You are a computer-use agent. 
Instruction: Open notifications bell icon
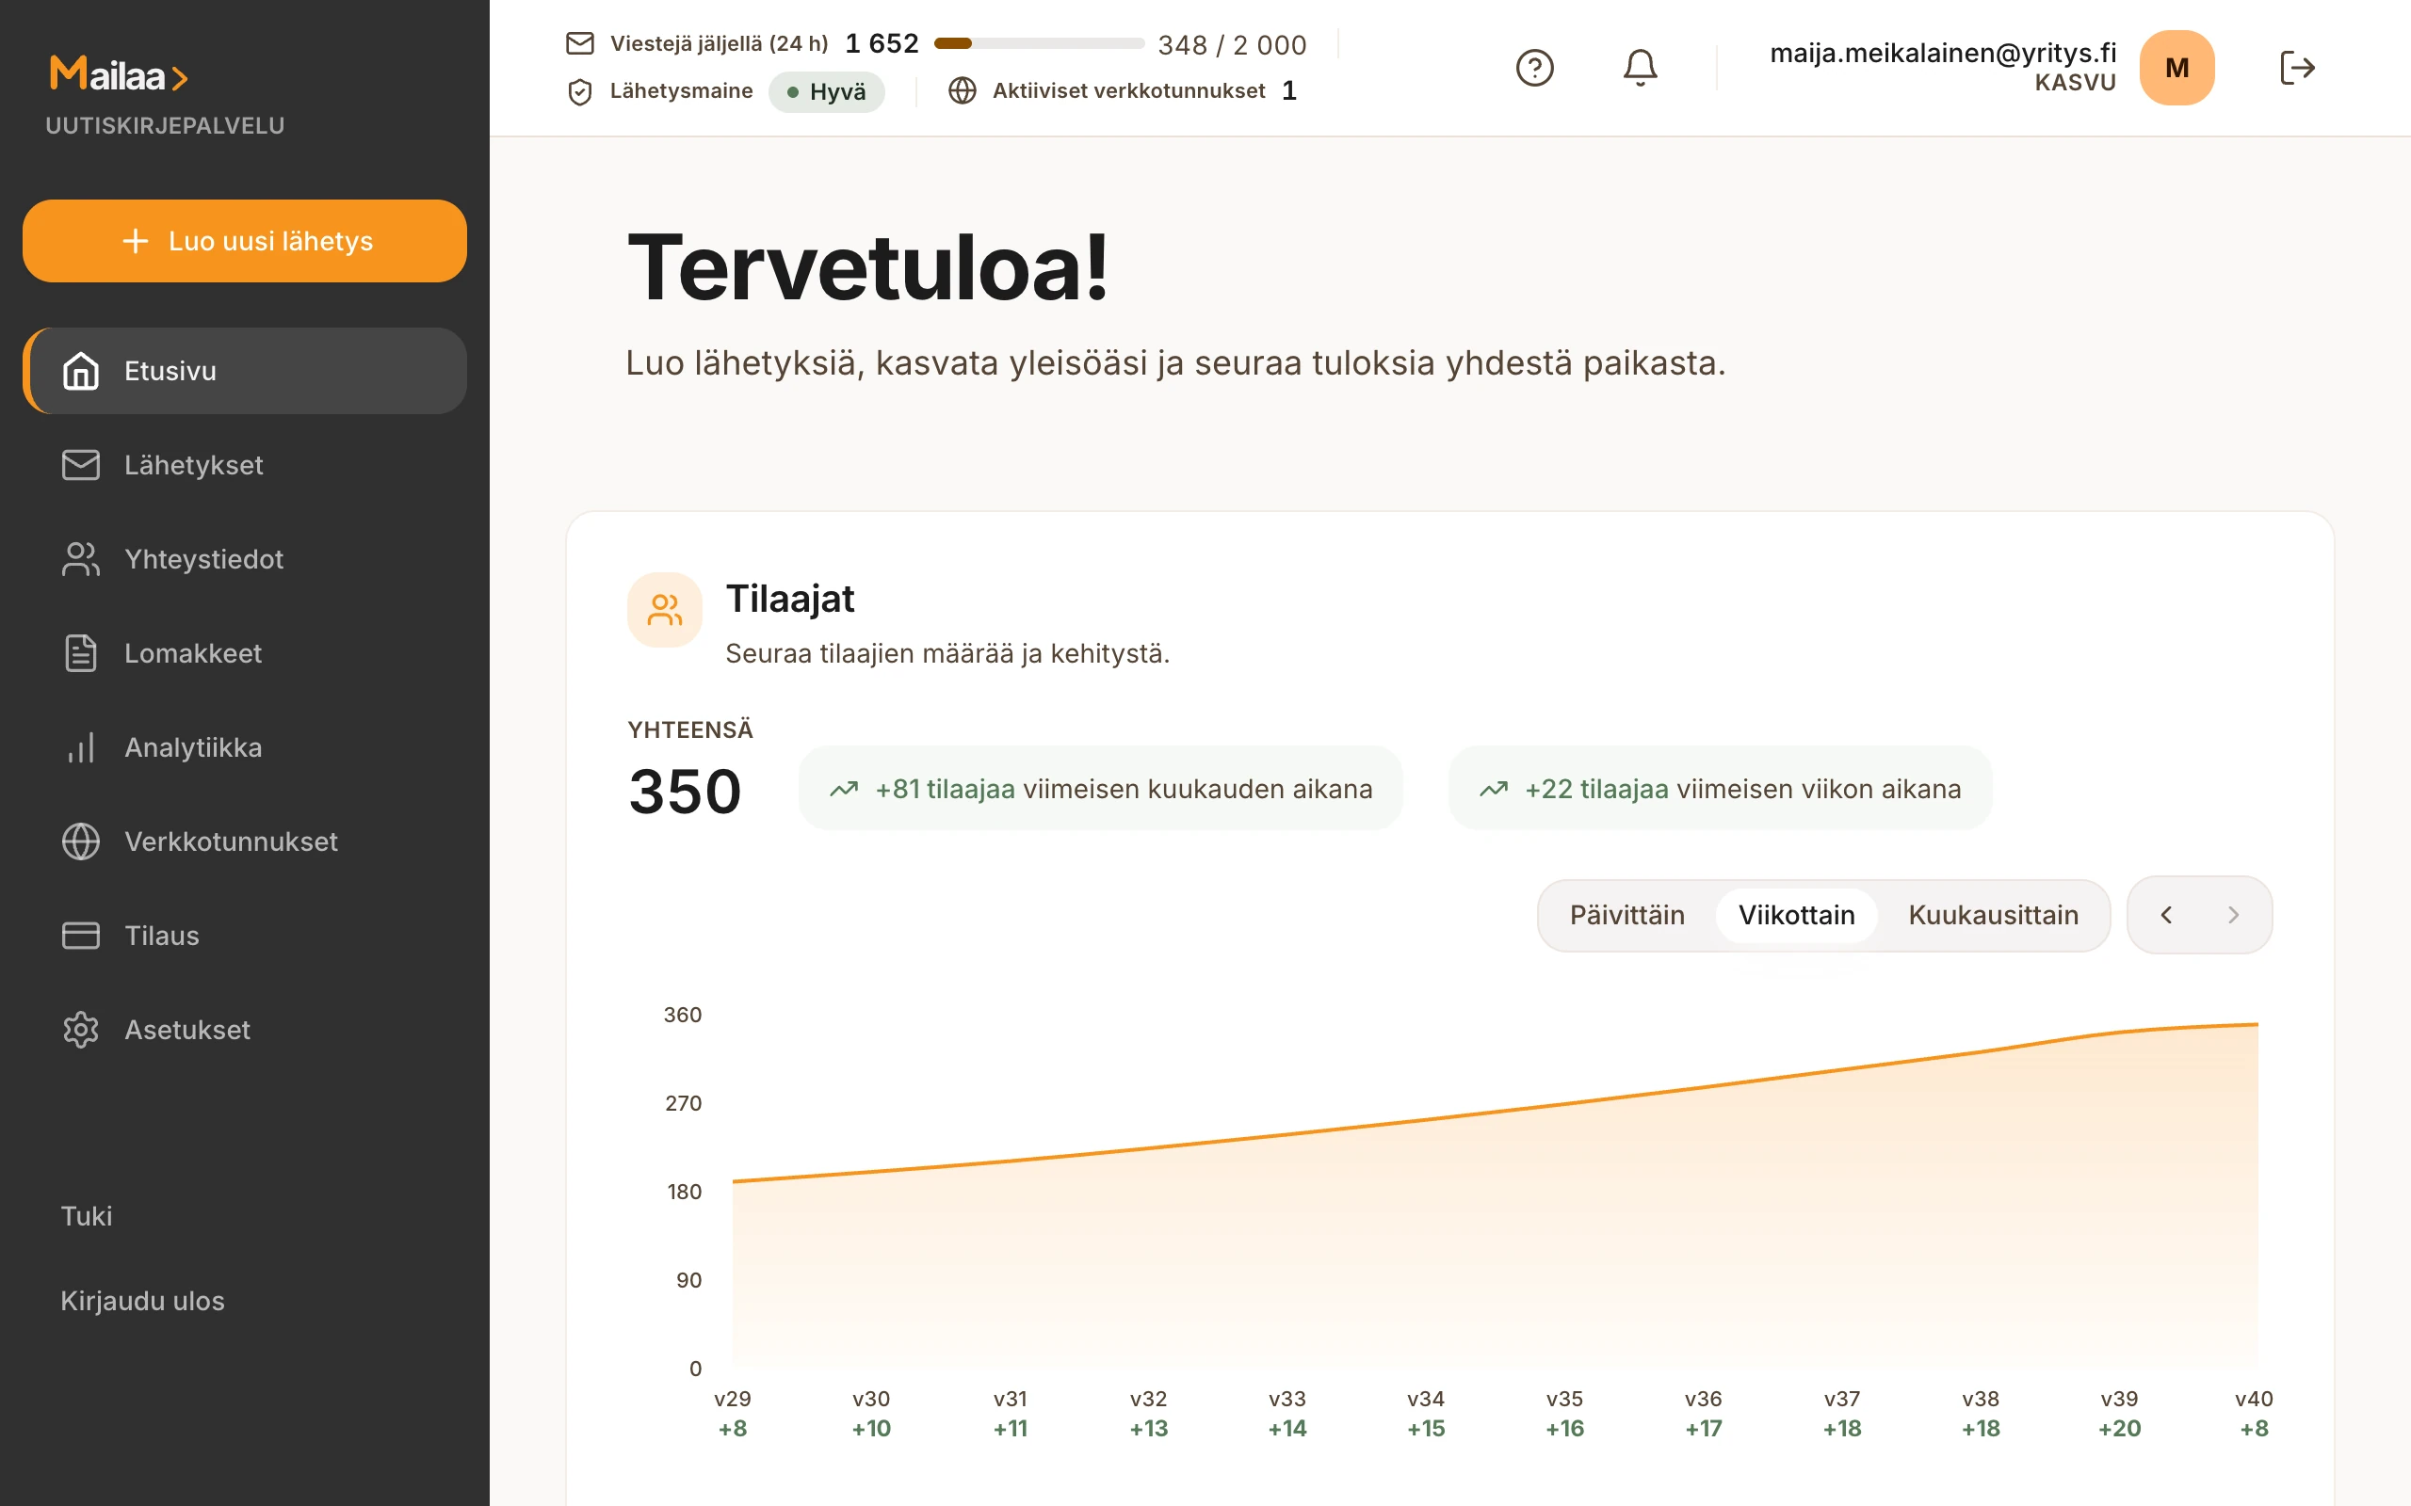[x=1640, y=68]
